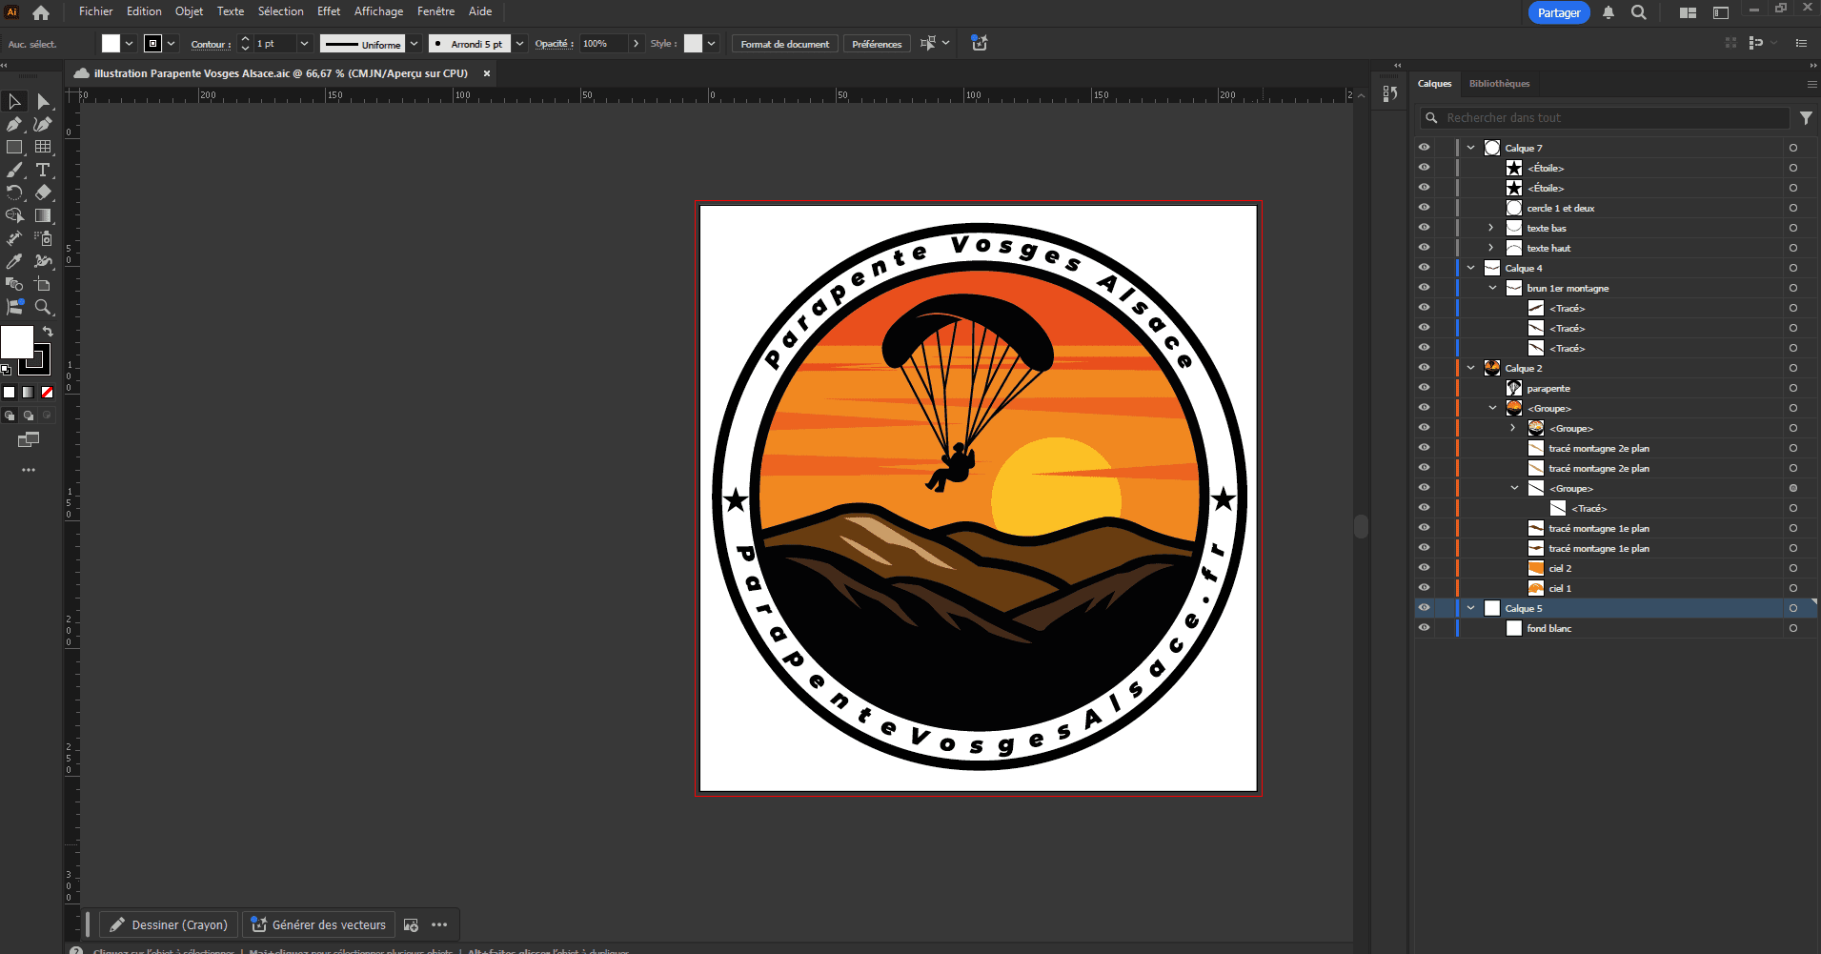Select the Shape Builder tool

14,215
